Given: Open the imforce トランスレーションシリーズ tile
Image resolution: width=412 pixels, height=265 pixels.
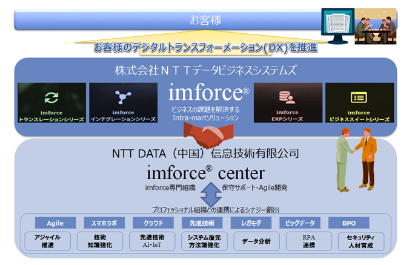Looking at the screenshot, I should (x=51, y=103).
